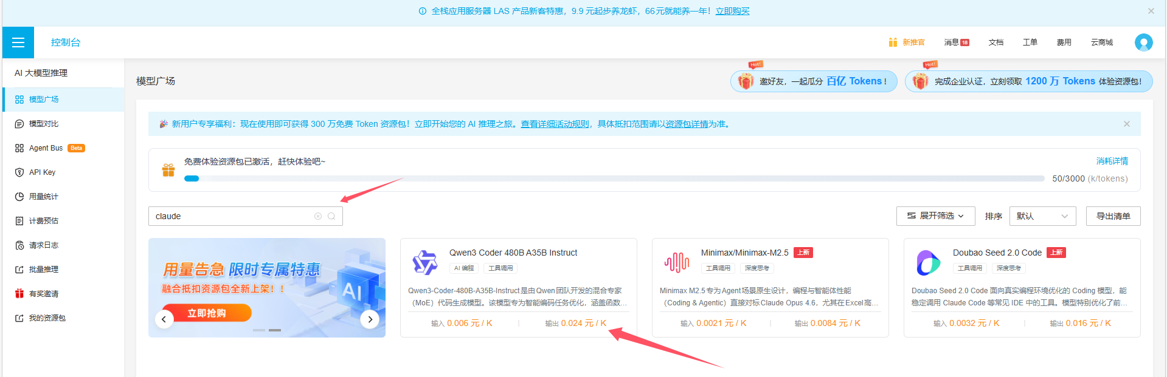
Task: Click 深度思考 tag on Minimax card
Action: pyautogui.click(x=757, y=268)
